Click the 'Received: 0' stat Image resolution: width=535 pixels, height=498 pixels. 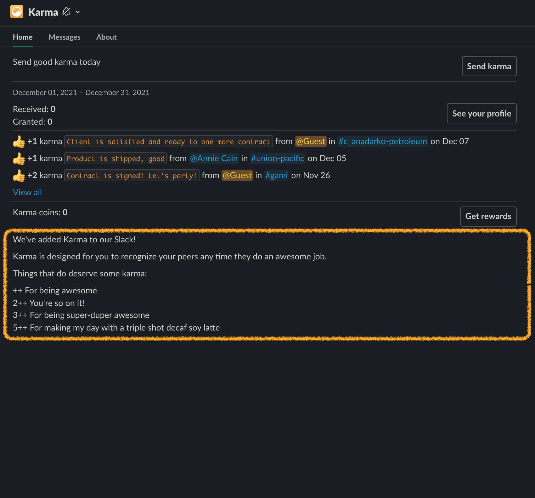[34, 109]
